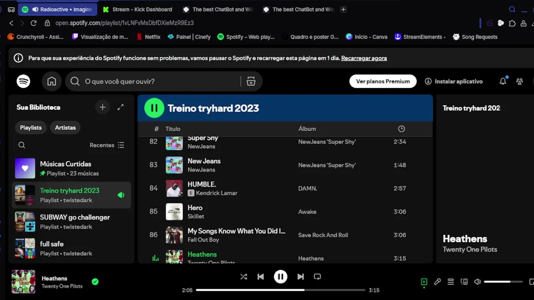This screenshot has width=534, height=300.
Task: Toggle shuffle playback
Action: point(244,276)
